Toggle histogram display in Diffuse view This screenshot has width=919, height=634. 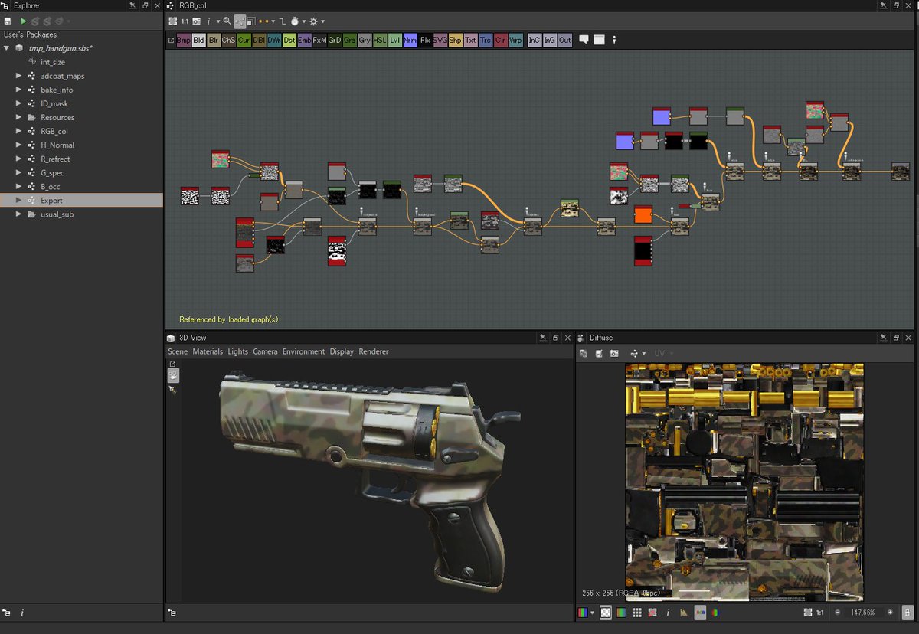683,613
